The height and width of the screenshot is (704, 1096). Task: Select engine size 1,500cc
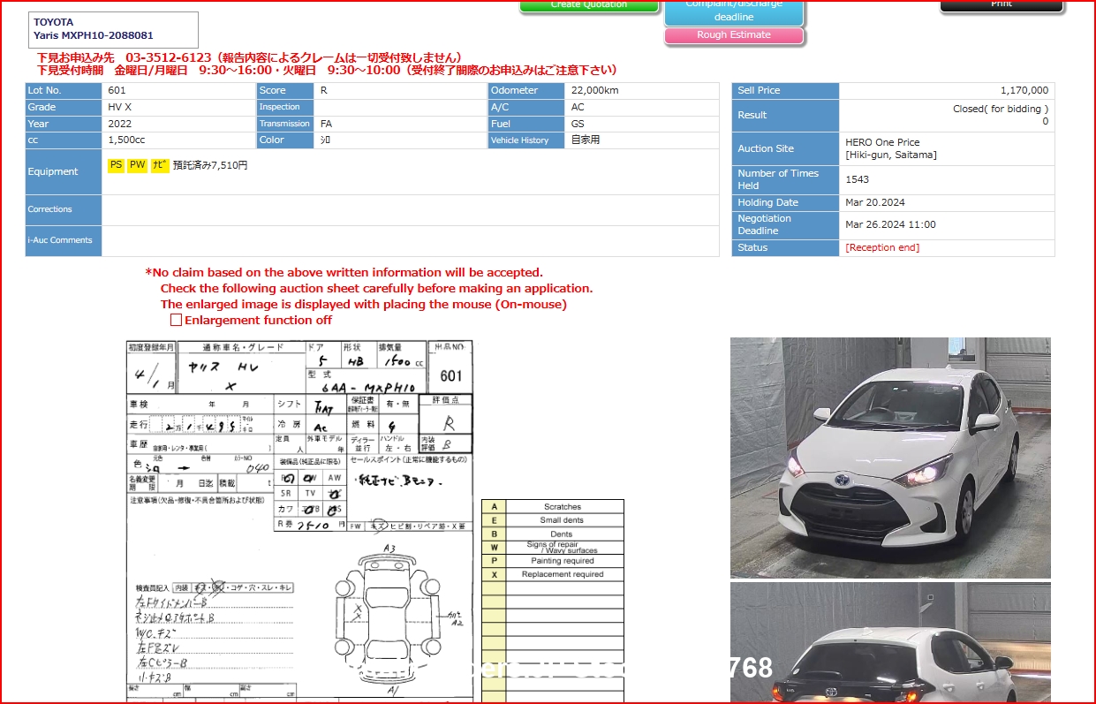127,140
